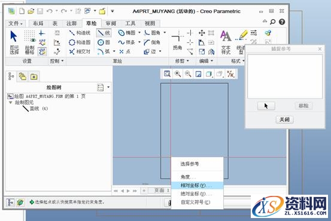This screenshot has height=221, width=331.
Task: Choose 绝对坐标(U)... from context menu
Action: (197, 194)
